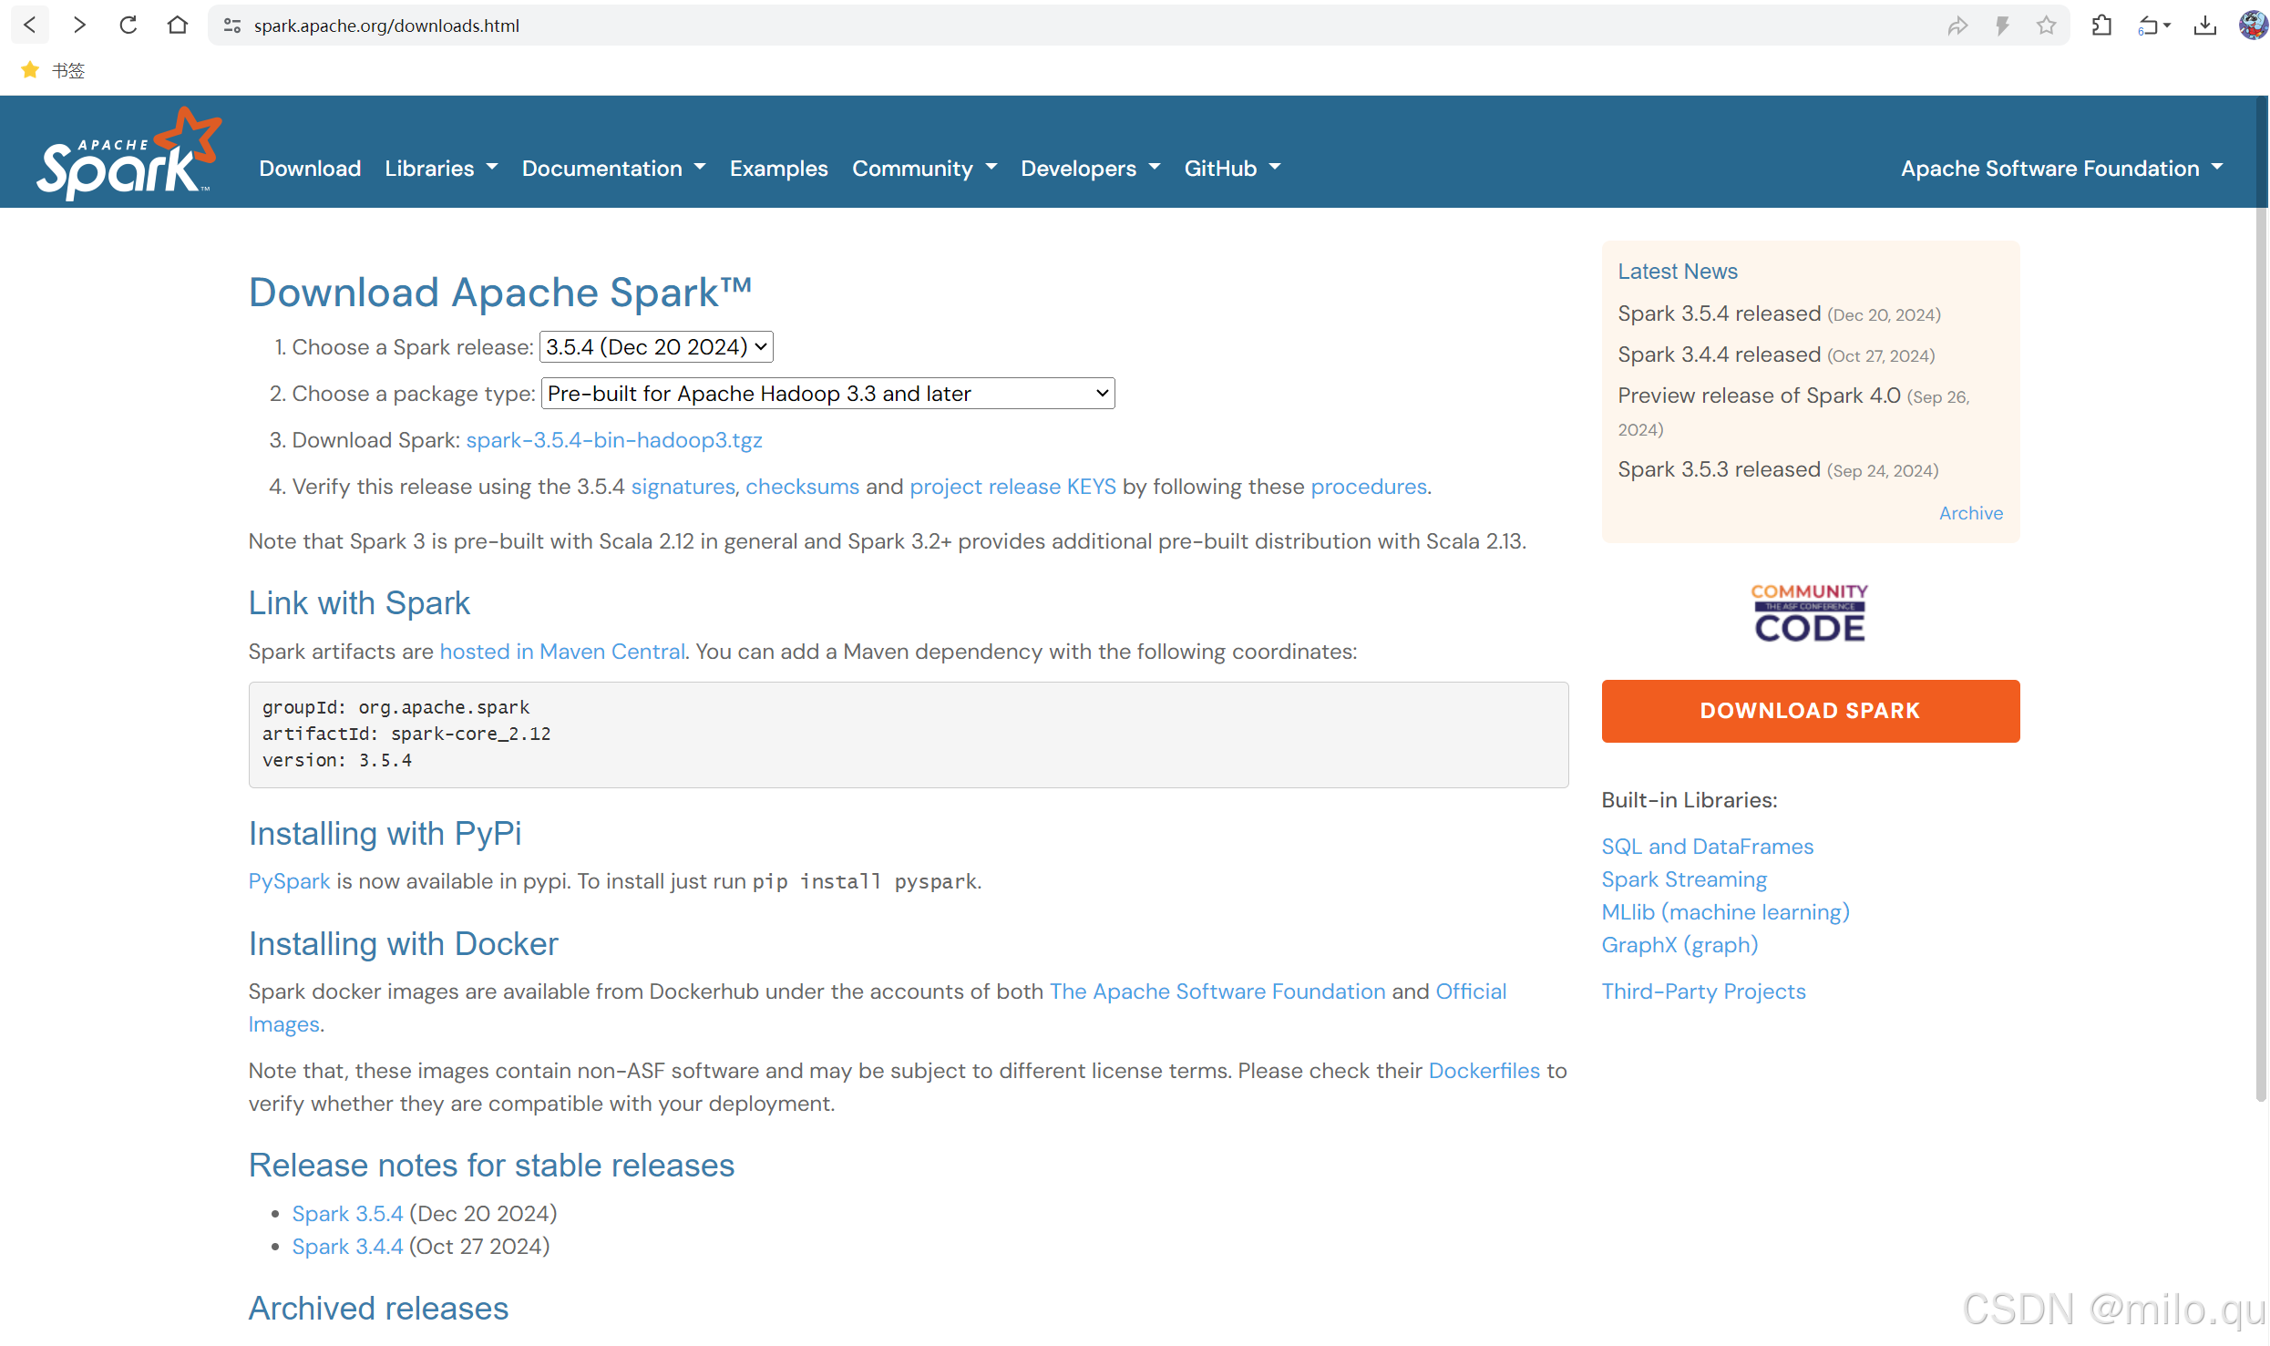Click the browser back arrow
Image resolution: width=2270 pixels, height=1346 pixels.
30,25
